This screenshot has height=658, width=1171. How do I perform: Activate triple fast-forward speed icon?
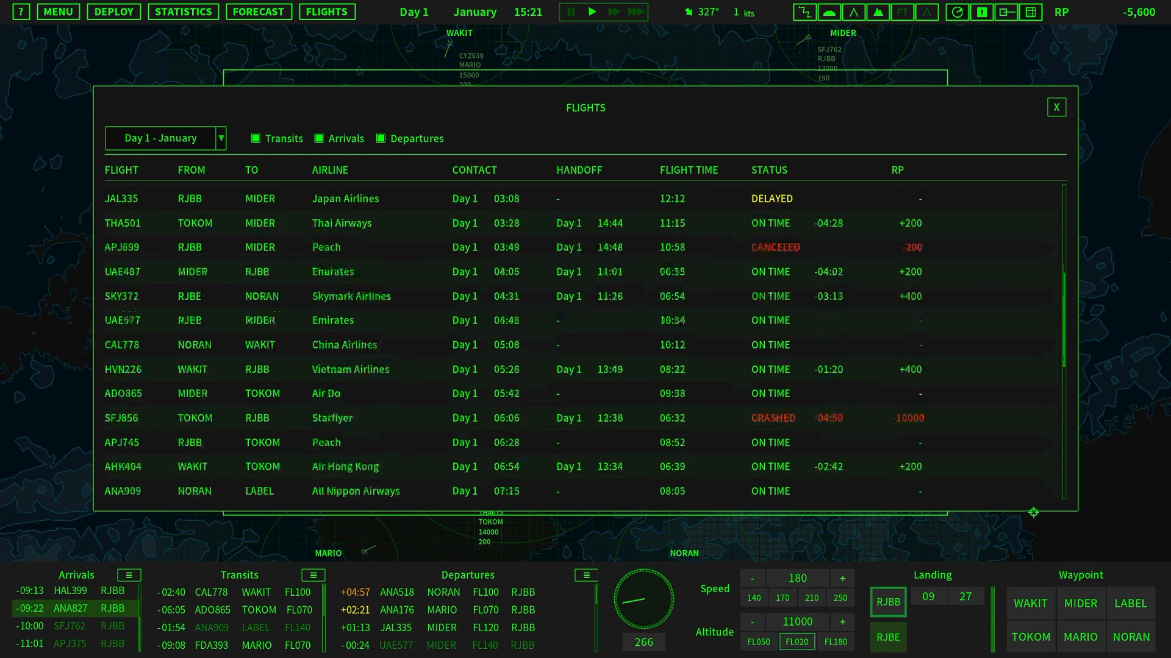click(636, 12)
